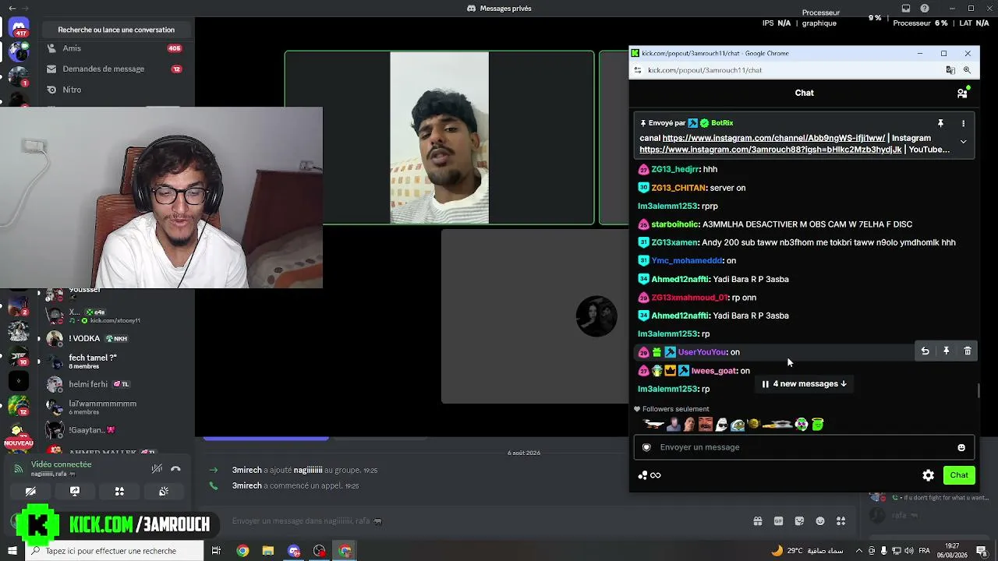This screenshot has height=561, width=998.
Task: Click the green Chat send button
Action: click(x=959, y=475)
